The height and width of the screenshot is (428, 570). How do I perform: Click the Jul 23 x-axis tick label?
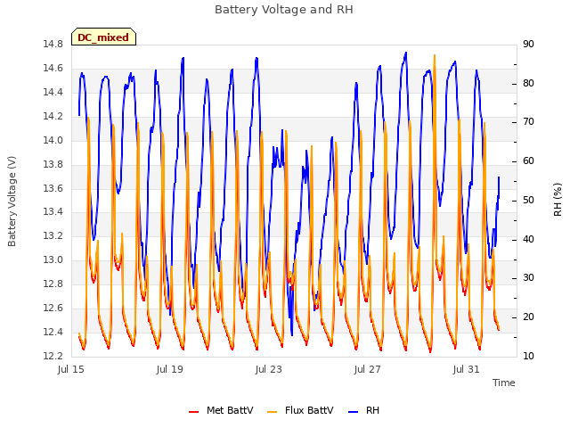269,370
